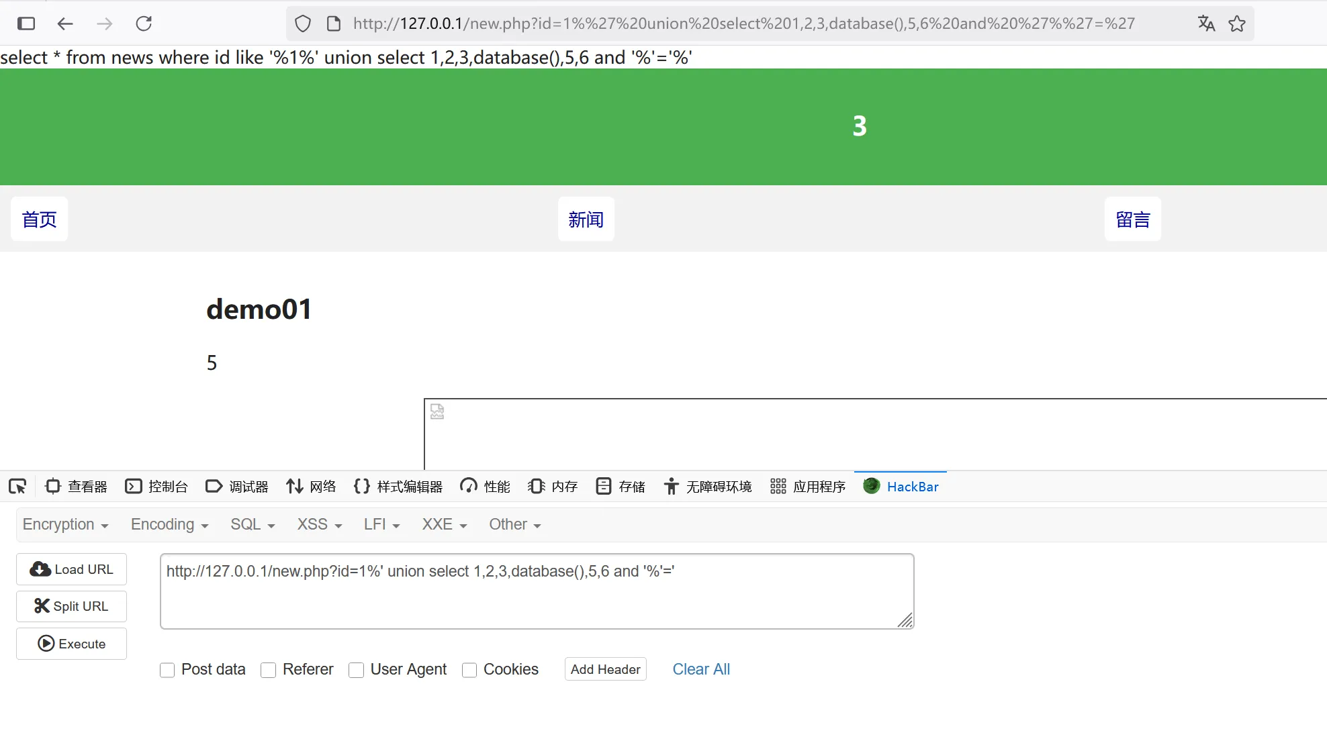Click the broken image placeholder icon
This screenshot has height=737, width=1327.
pyautogui.click(x=437, y=411)
